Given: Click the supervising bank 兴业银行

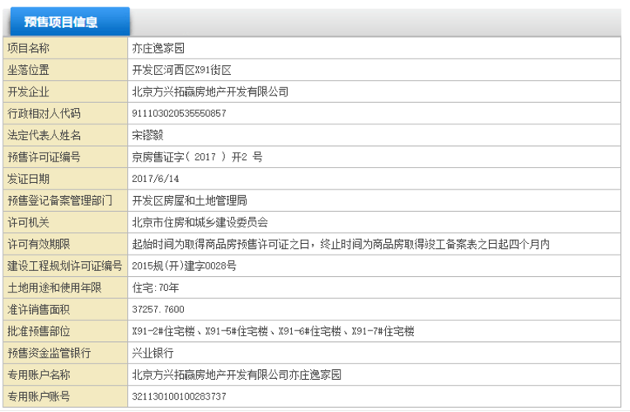Looking at the screenshot, I should click(x=153, y=353).
